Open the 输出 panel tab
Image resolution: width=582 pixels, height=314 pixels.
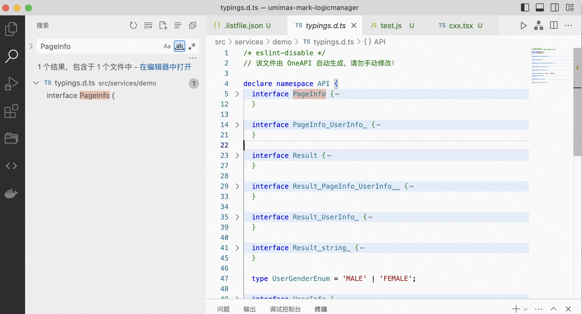[x=250, y=309]
